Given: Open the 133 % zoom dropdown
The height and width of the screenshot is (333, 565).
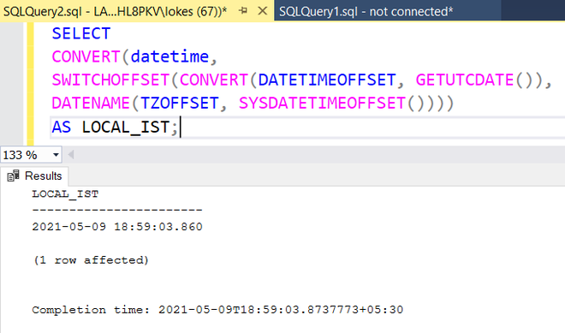Looking at the screenshot, I should point(56,155).
